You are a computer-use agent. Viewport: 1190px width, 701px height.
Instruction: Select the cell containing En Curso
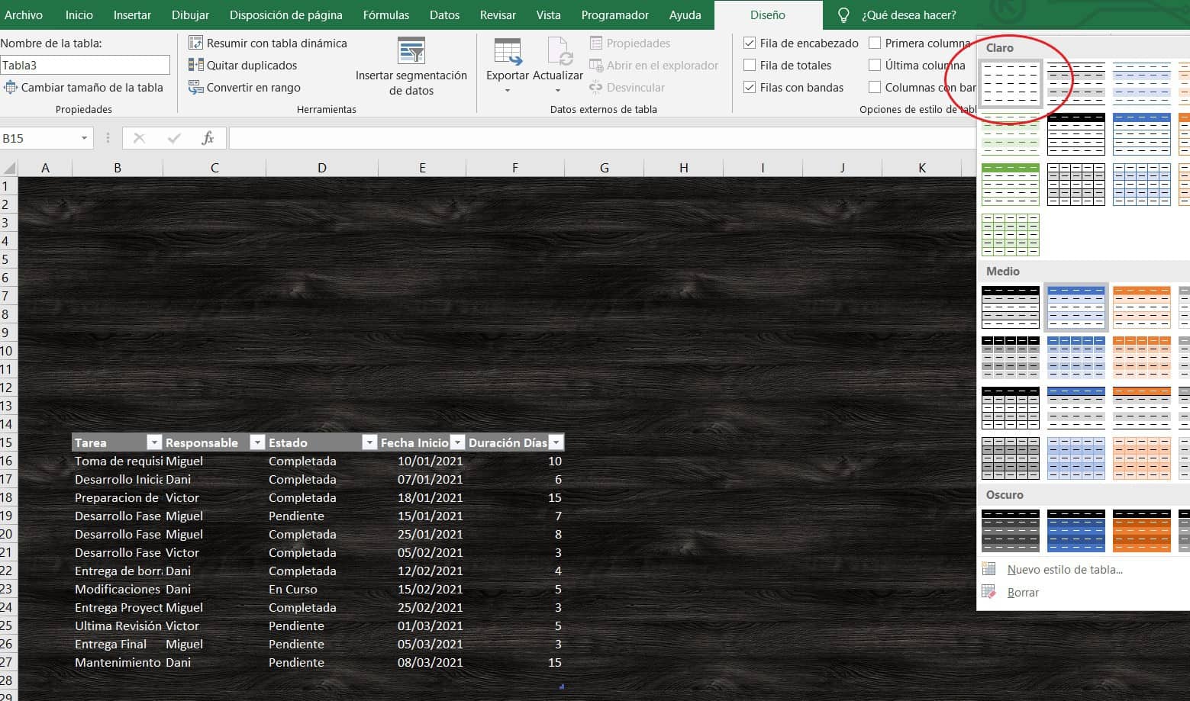[321, 589]
